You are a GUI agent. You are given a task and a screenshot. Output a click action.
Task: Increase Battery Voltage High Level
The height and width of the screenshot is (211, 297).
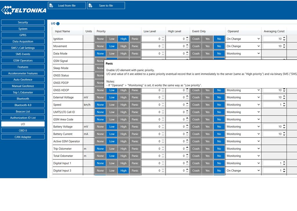[187, 125]
